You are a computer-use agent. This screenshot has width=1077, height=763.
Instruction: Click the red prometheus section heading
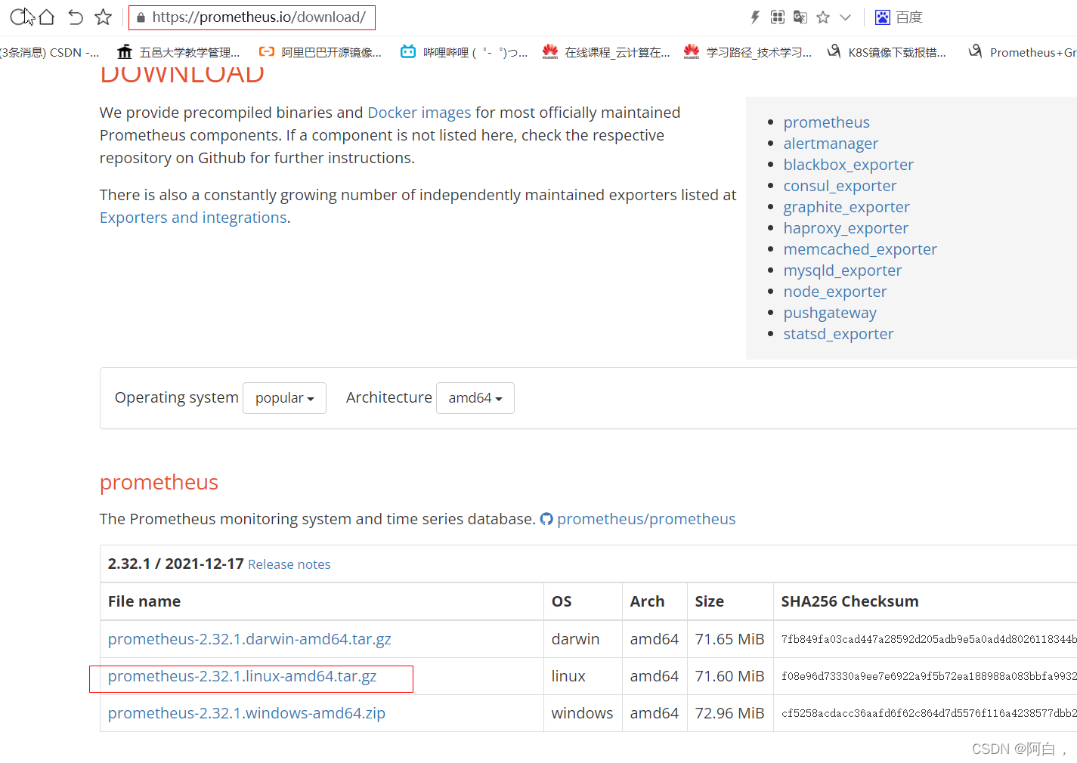coord(159,482)
